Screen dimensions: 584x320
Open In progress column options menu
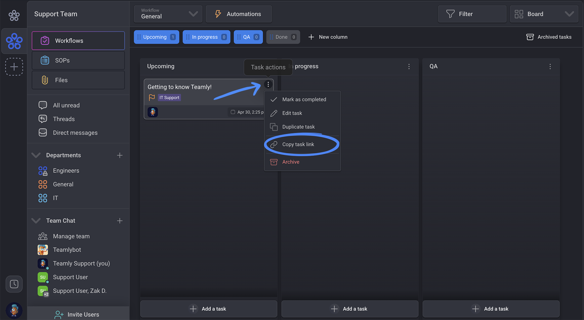point(409,67)
